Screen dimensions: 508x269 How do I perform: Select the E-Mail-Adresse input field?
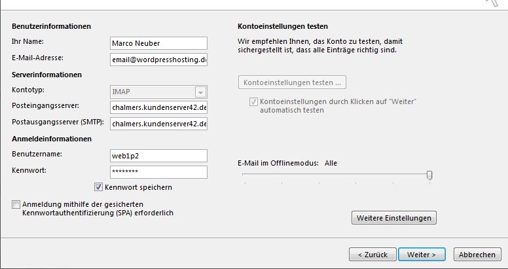[158, 60]
